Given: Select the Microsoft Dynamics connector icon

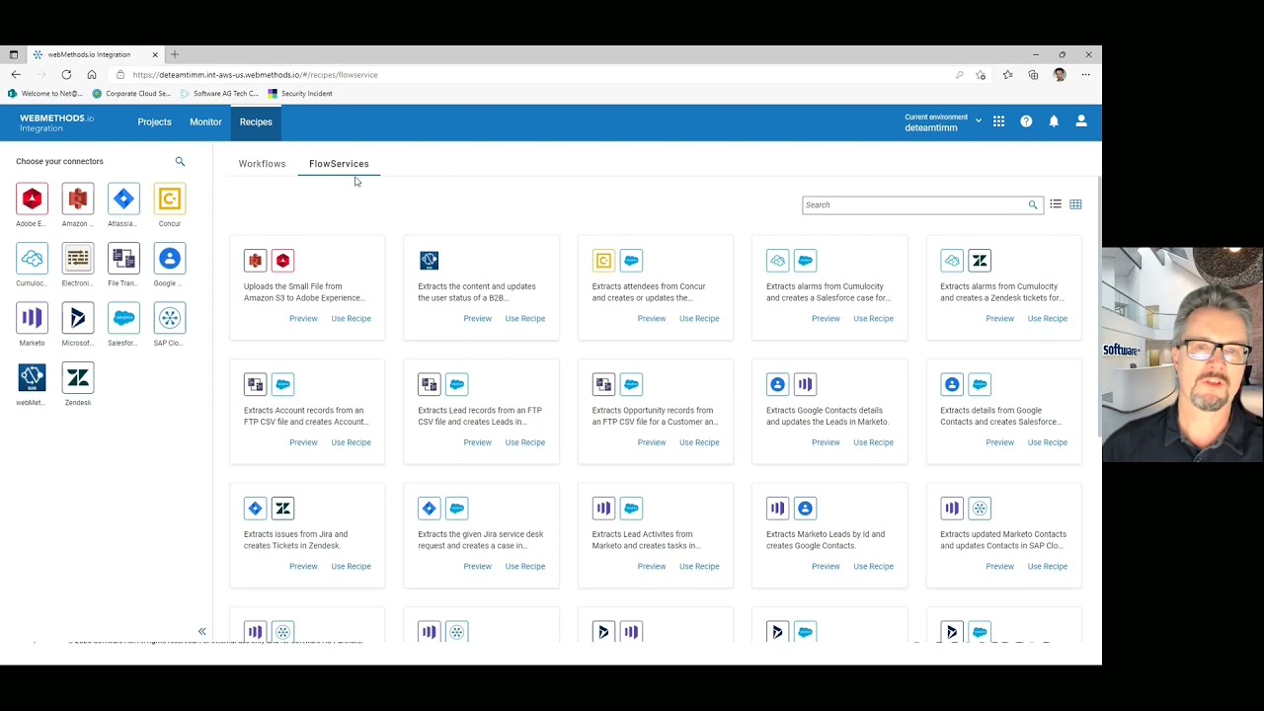Looking at the screenshot, I should click(77, 318).
